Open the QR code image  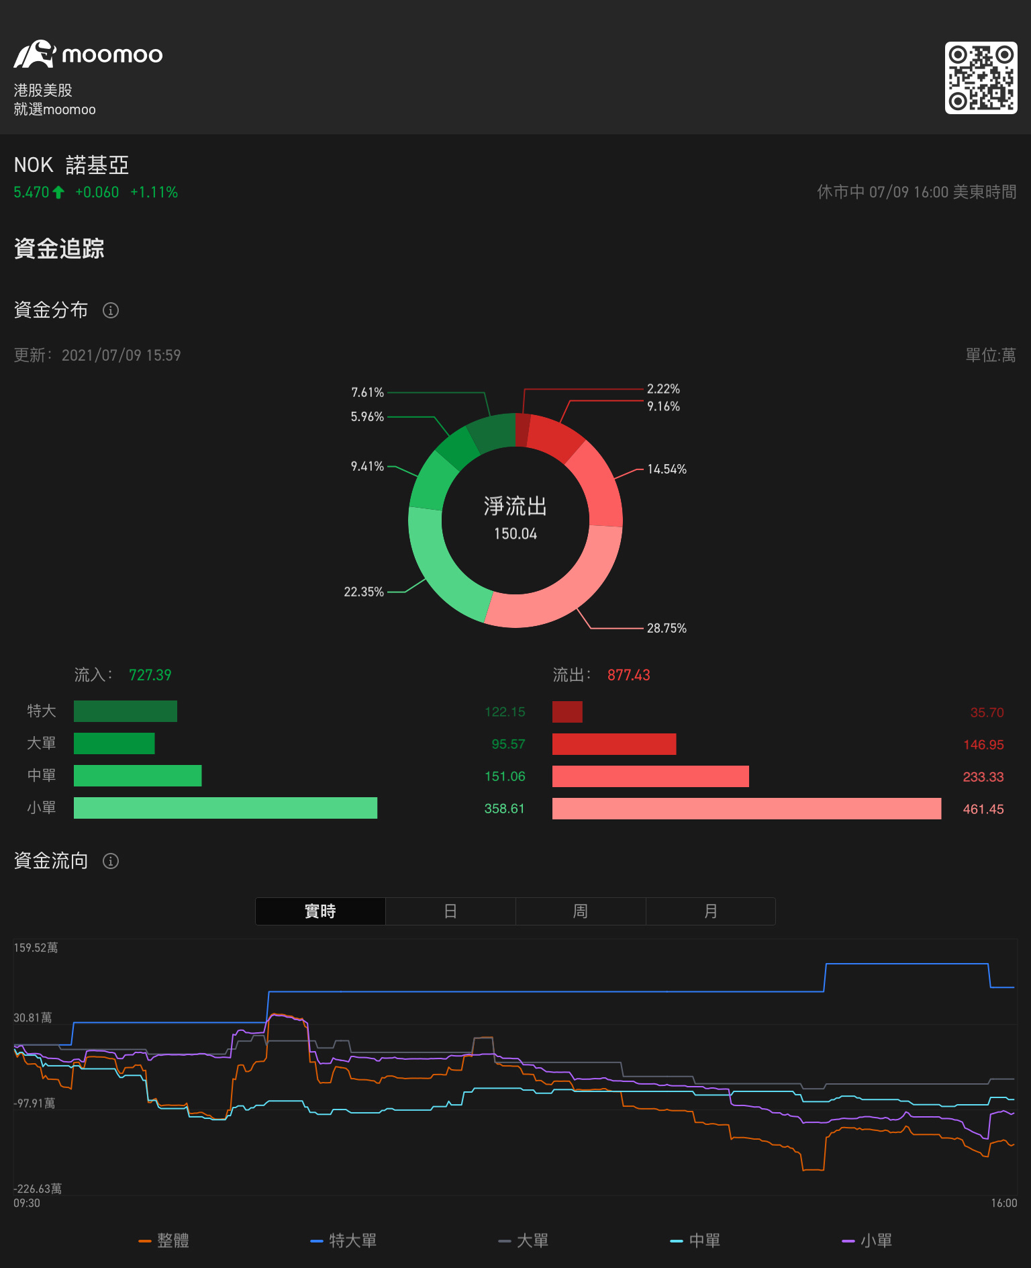click(981, 78)
